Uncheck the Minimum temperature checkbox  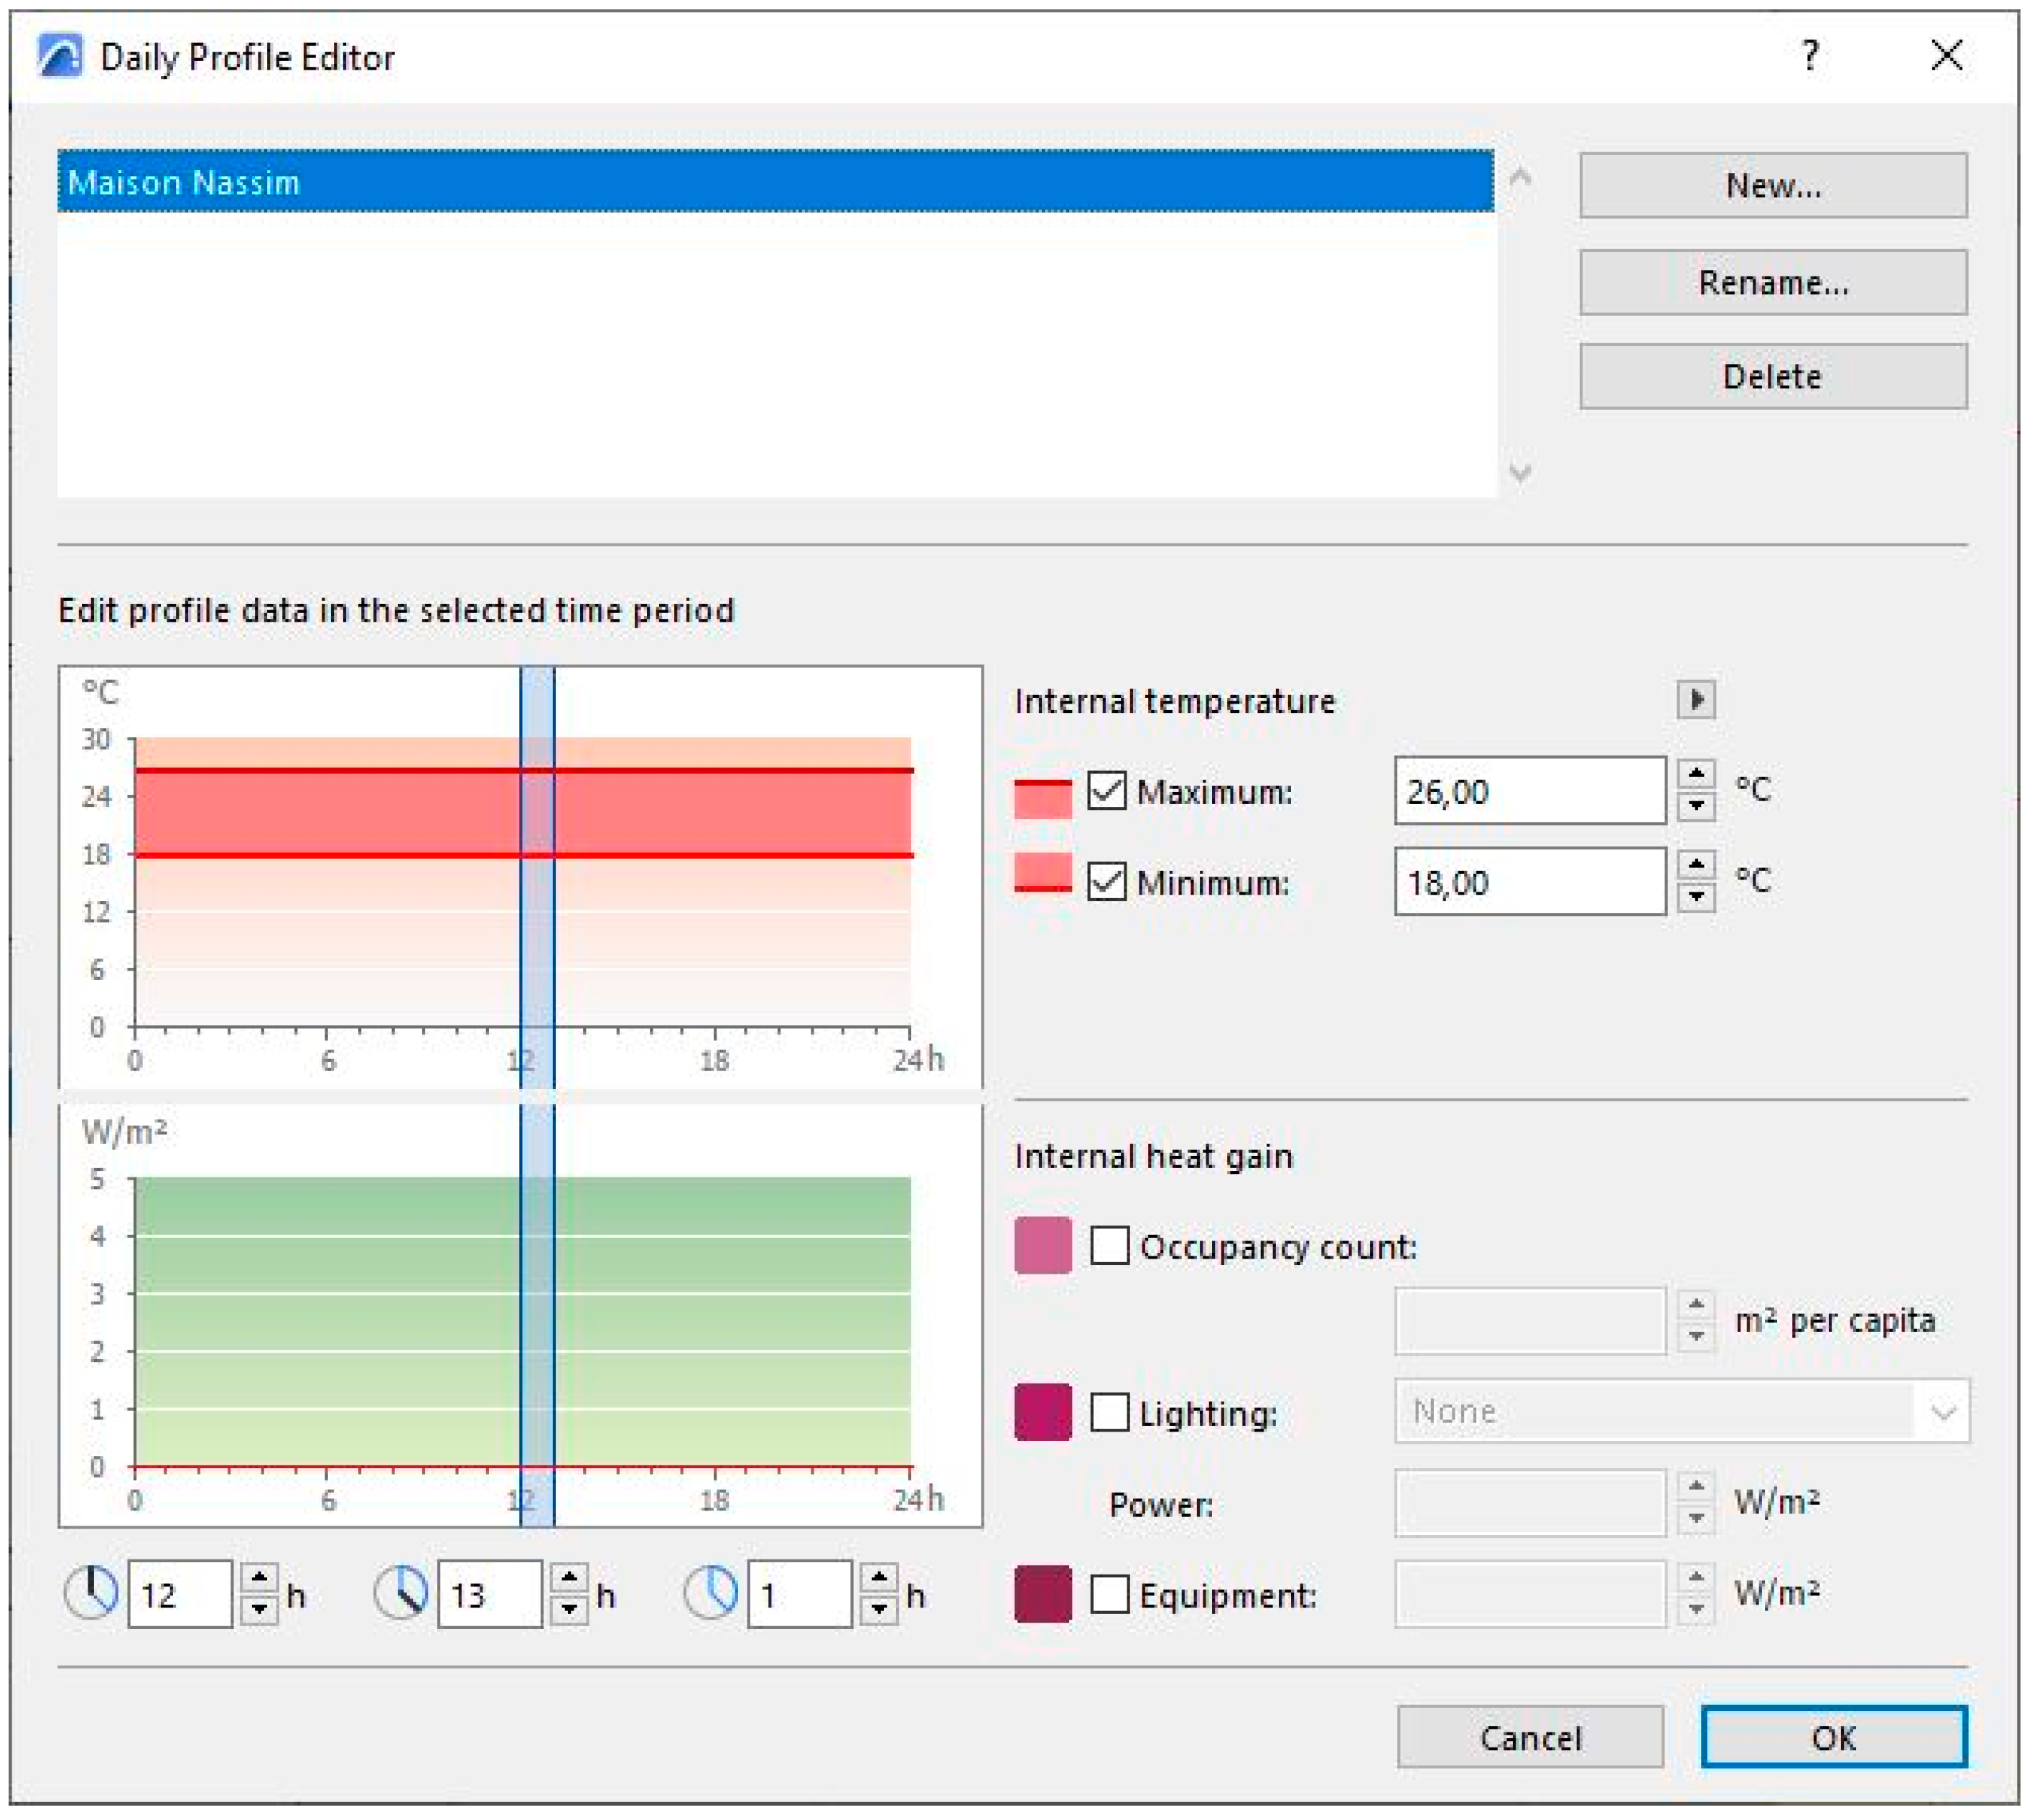coord(1107,882)
